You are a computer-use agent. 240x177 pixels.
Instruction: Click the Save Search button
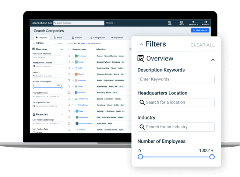200,30
